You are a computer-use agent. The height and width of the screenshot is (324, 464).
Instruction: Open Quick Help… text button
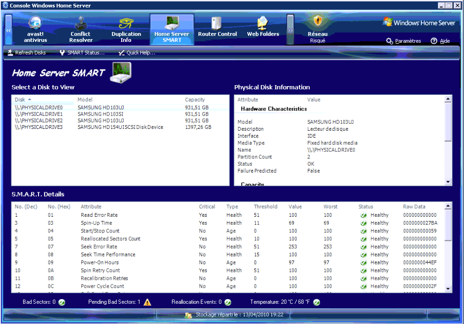141,53
